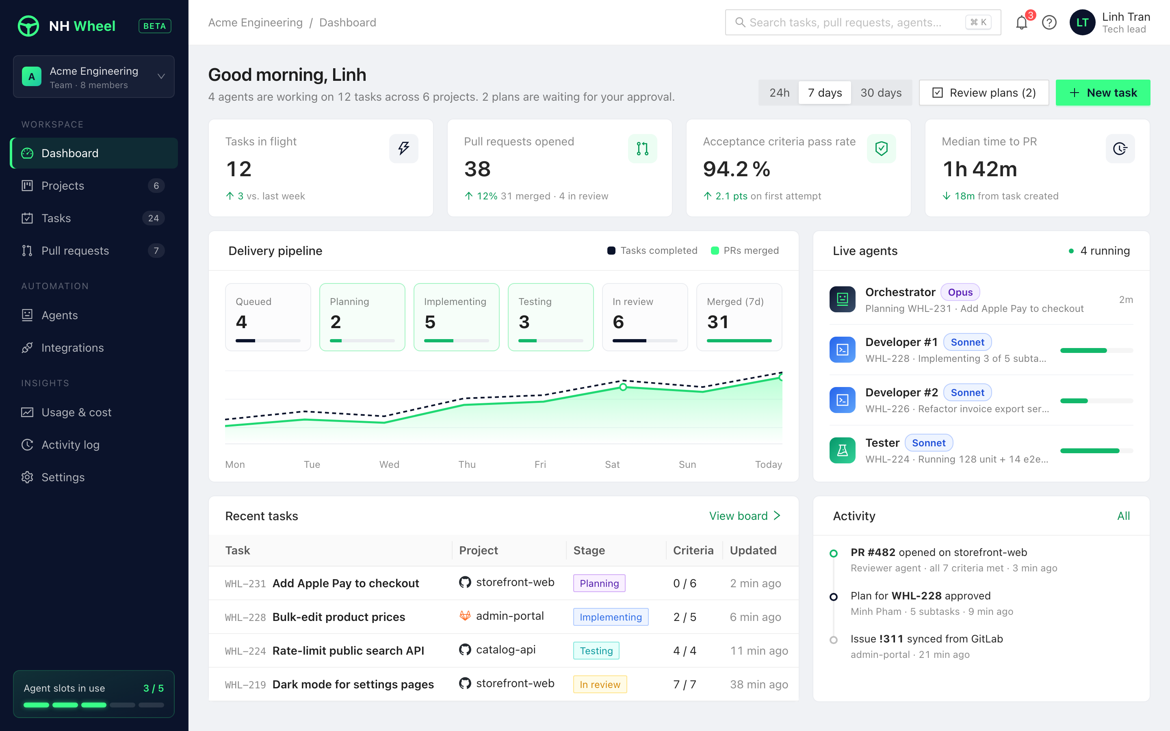Open Projects in the sidebar
The width and height of the screenshot is (1170, 731).
(x=94, y=186)
